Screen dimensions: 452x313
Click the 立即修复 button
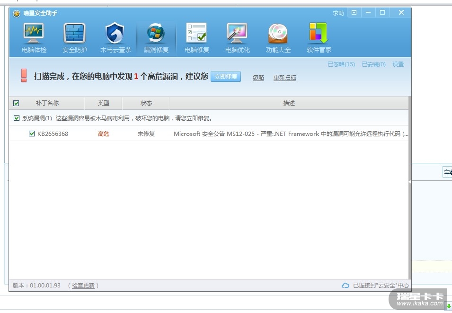coord(226,76)
